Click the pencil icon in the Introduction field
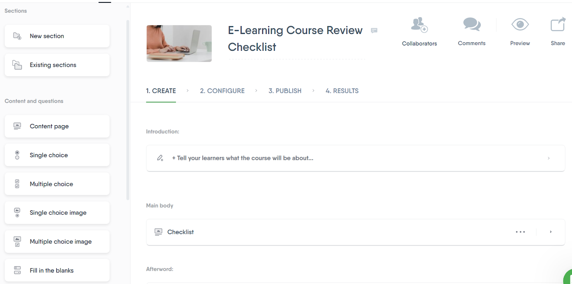 click(x=160, y=158)
